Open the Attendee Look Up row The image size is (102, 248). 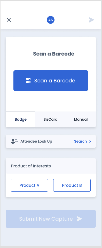coord(51,141)
